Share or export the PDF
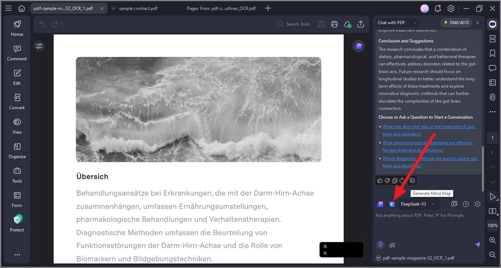 (361, 24)
